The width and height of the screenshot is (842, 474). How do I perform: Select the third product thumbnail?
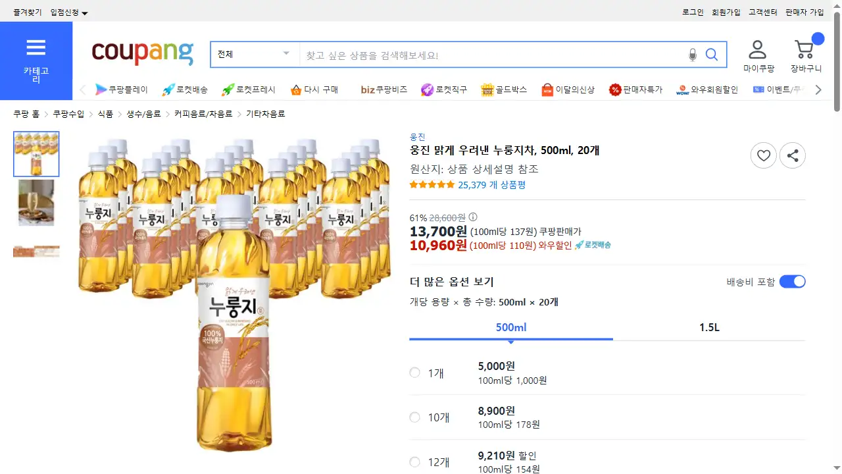(x=36, y=251)
